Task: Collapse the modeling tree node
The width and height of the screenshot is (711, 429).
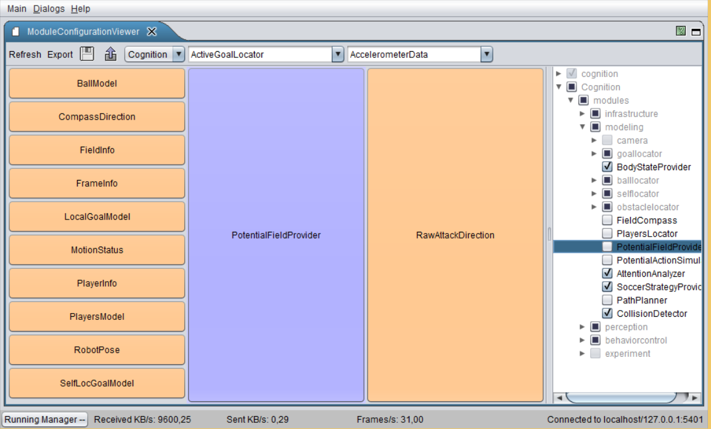Action: (583, 127)
